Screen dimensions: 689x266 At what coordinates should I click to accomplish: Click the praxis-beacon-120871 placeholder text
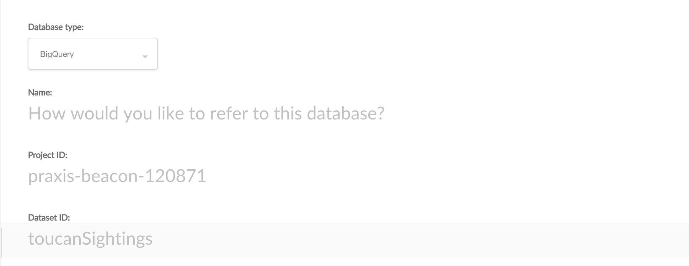point(117,176)
